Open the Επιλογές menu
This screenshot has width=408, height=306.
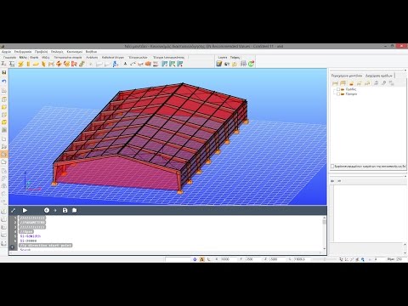click(x=57, y=52)
